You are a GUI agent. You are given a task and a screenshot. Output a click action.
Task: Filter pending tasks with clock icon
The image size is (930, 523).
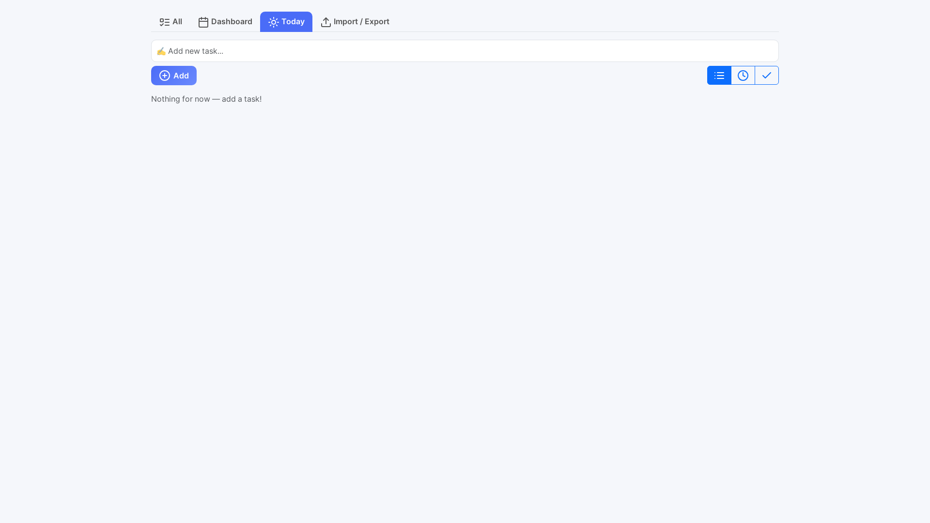point(743,76)
